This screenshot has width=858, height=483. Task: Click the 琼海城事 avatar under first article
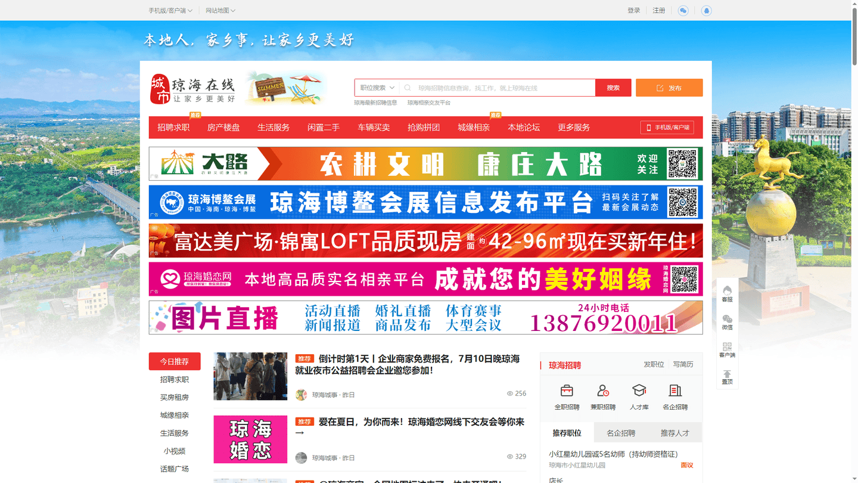click(301, 395)
